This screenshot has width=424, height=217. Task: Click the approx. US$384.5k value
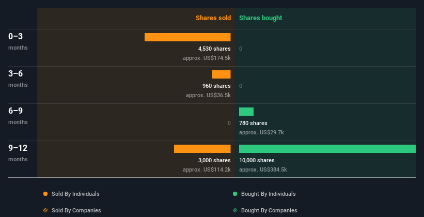pos(263,169)
